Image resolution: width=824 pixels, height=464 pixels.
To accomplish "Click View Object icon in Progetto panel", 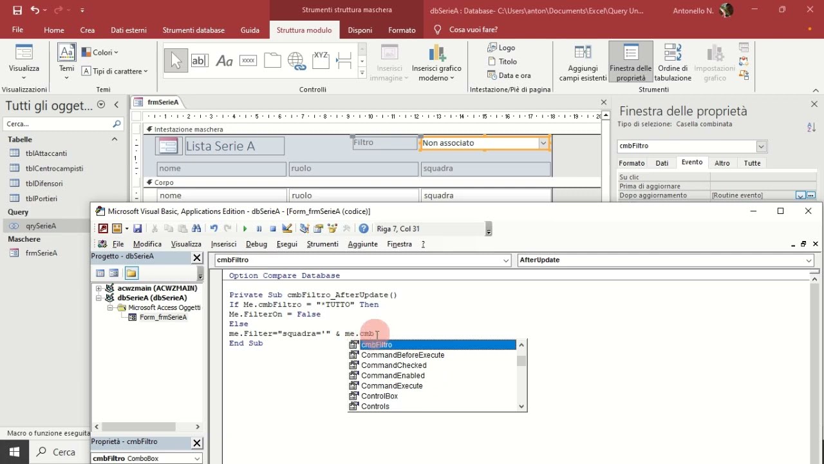I will coord(114,273).
